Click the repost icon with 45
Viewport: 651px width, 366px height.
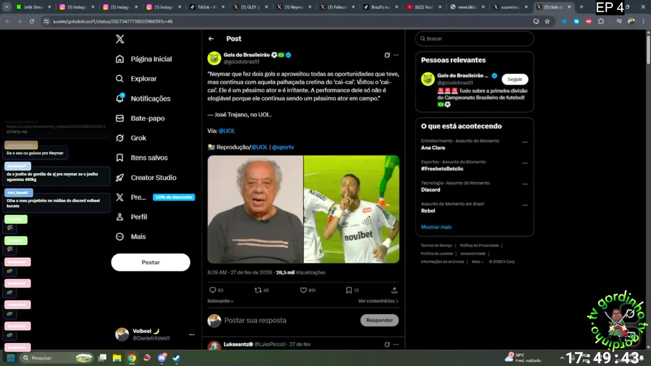(261, 290)
